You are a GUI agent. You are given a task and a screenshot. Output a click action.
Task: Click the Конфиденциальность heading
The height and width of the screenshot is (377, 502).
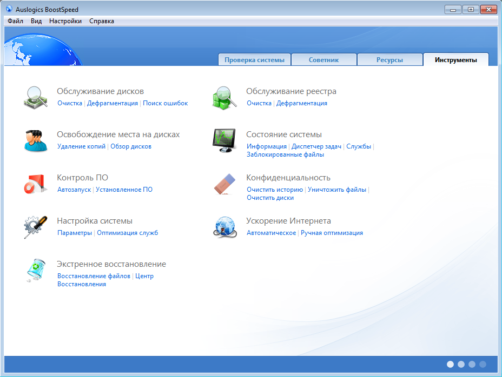(288, 178)
